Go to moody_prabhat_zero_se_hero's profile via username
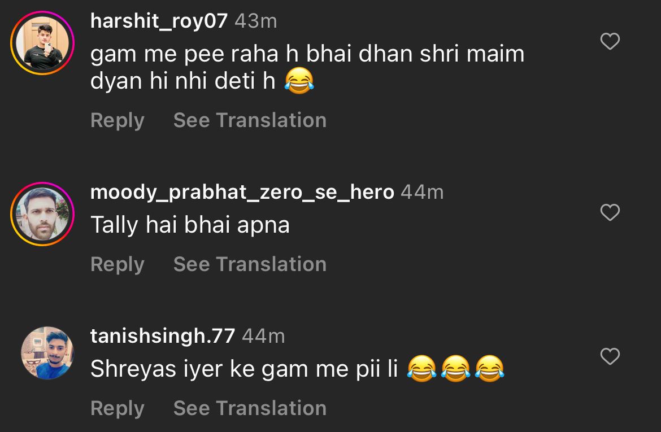The image size is (661, 432). (x=242, y=192)
